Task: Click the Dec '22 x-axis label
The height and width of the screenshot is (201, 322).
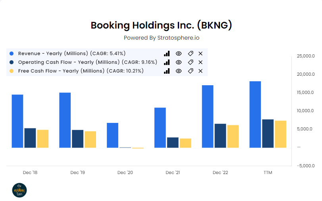Action: (x=220, y=172)
